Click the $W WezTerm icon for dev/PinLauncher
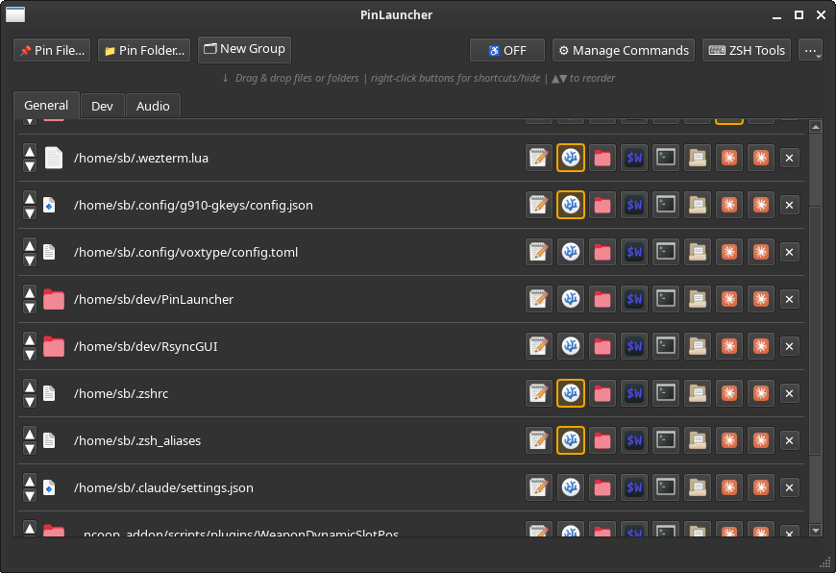 [x=634, y=299]
